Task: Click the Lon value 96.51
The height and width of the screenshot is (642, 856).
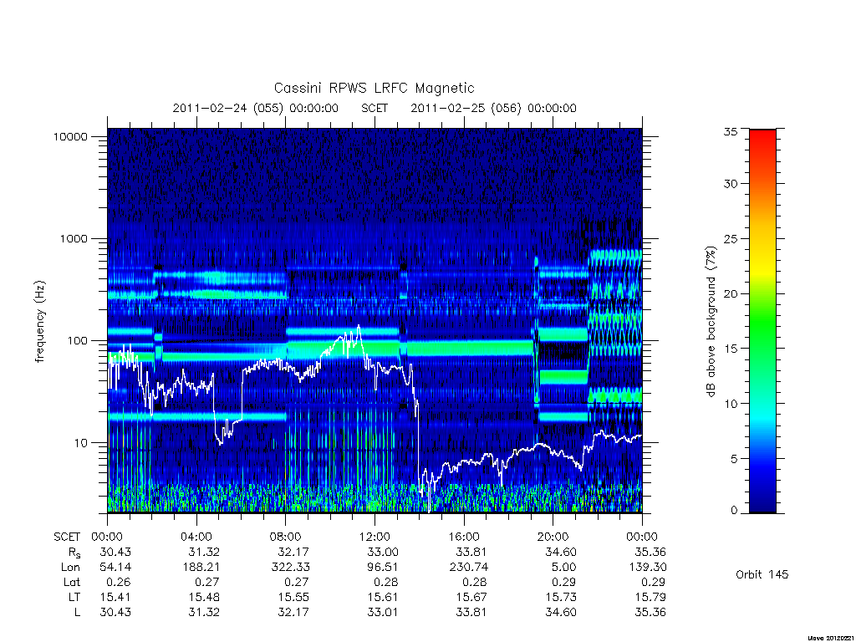Action: (383, 568)
